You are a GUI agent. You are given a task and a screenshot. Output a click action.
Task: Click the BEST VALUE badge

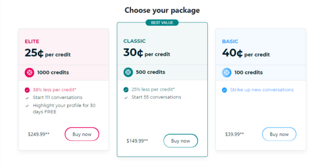tap(162, 23)
